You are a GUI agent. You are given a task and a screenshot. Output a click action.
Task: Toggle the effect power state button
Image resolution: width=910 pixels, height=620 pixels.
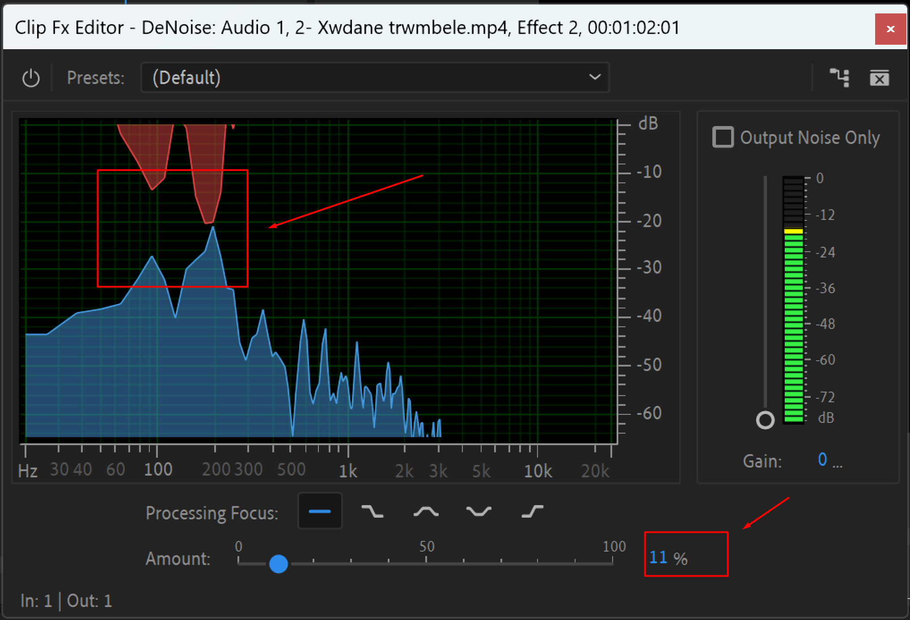(x=31, y=78)
